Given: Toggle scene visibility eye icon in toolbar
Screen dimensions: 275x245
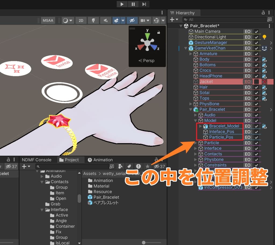Looking at the screenshot, I should [x=132, y=20].
